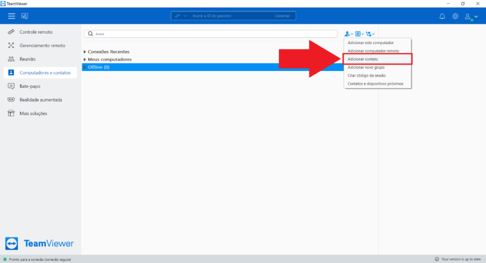Click Adicionar computador remoto option

click(373, 51)
